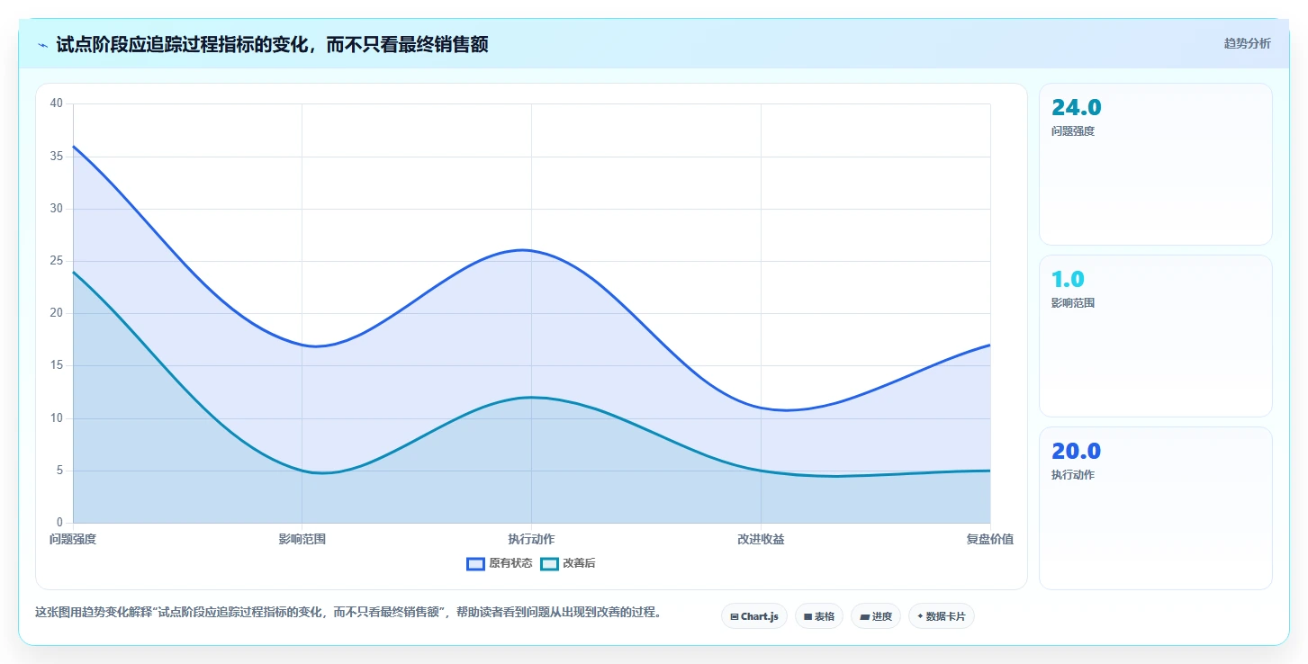Click the y-axis label 10
1308x664 pixels.
pos(57,418)
